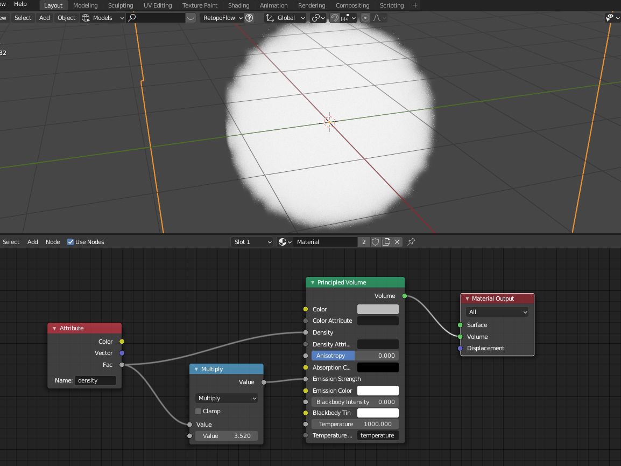The width and height of the screenshot is (621, 466).
Task: Toggle the Use Nodes checkbox
Action: pos(70,242)
